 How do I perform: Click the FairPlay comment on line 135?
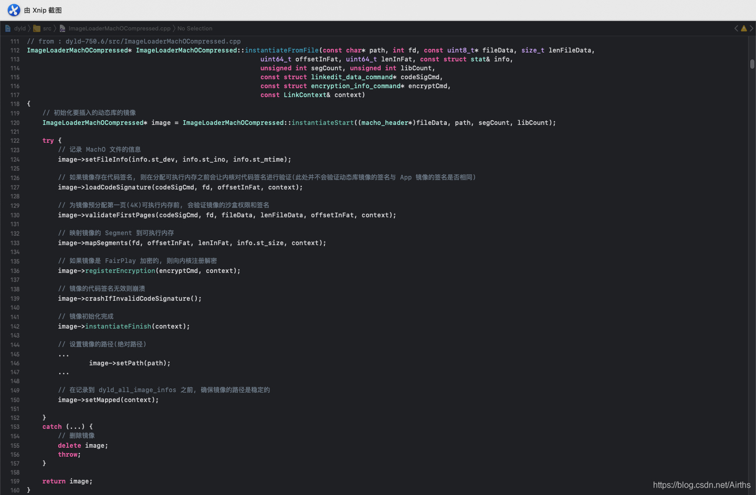click(138, 261)
